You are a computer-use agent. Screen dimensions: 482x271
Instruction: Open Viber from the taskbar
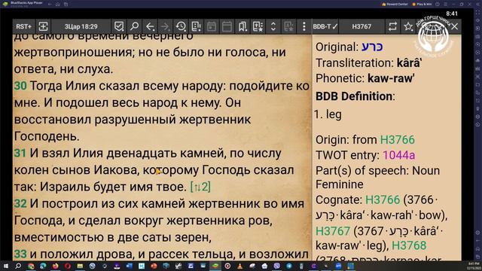pos(276,266)
